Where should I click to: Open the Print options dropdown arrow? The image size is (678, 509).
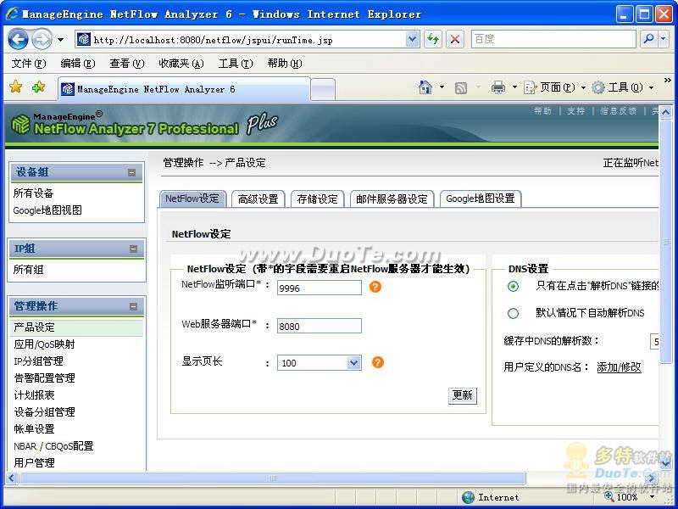point(514,87)
